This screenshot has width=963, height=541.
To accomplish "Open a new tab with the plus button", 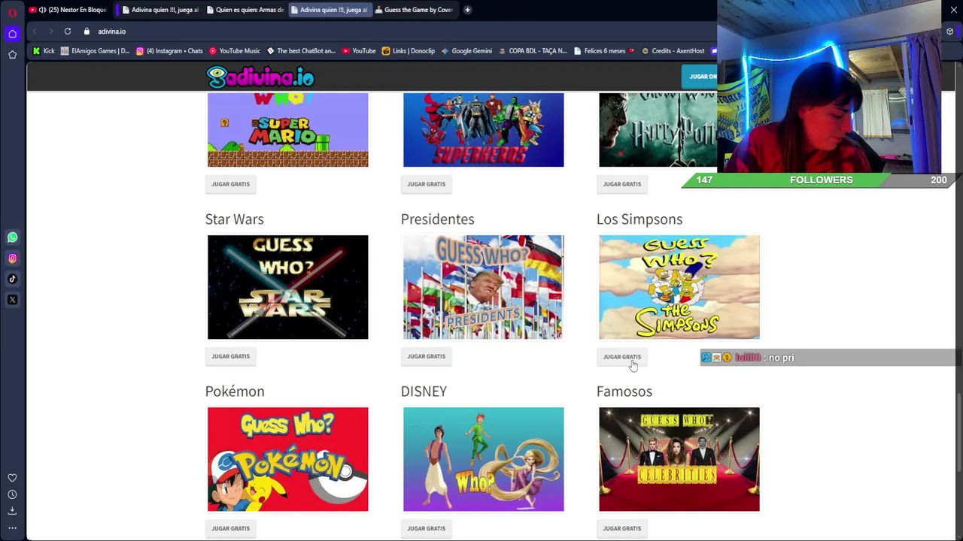I will [467, 10].
